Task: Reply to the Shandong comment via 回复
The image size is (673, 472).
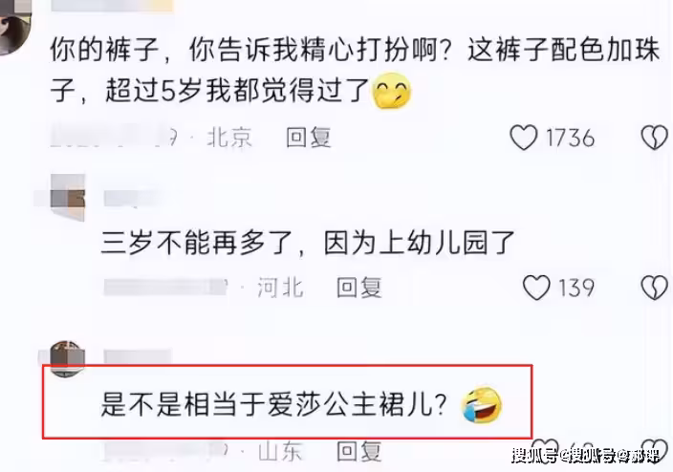Action: tap(358, 451)
